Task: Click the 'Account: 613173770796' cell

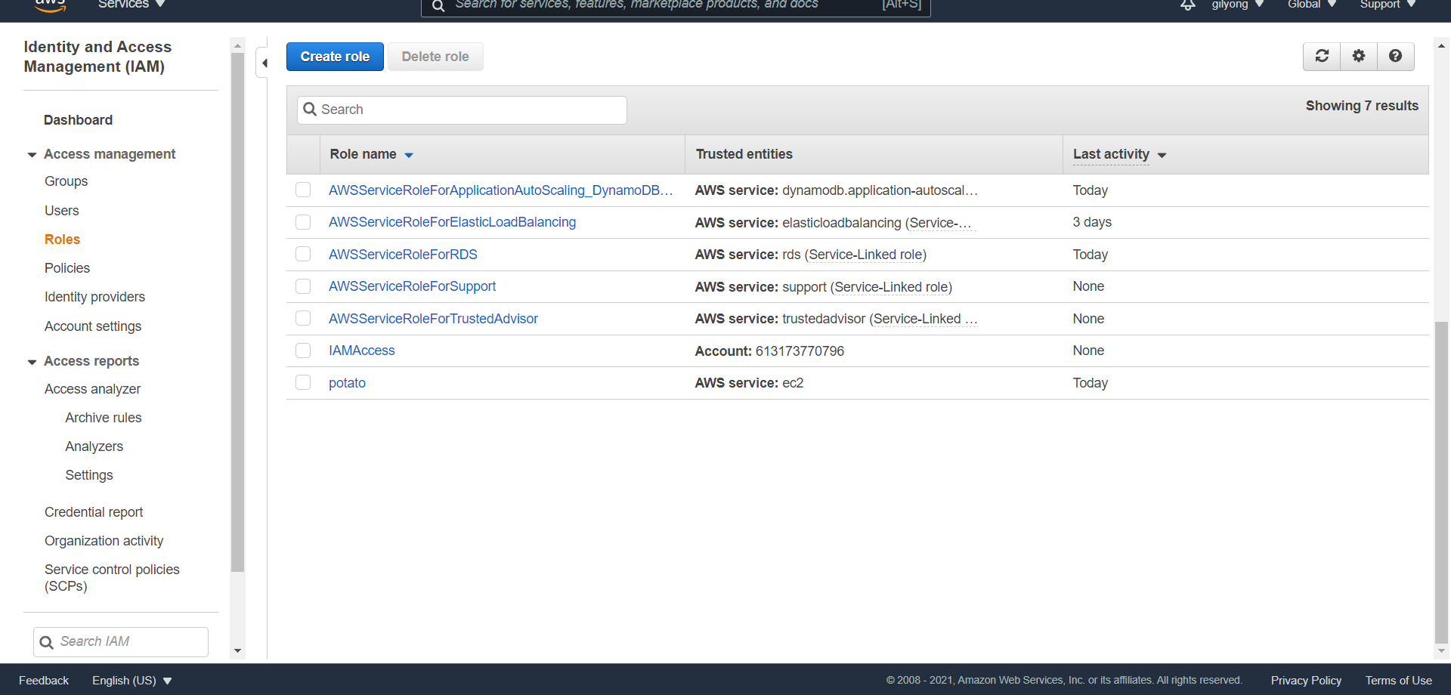Action: click(769, 351)
